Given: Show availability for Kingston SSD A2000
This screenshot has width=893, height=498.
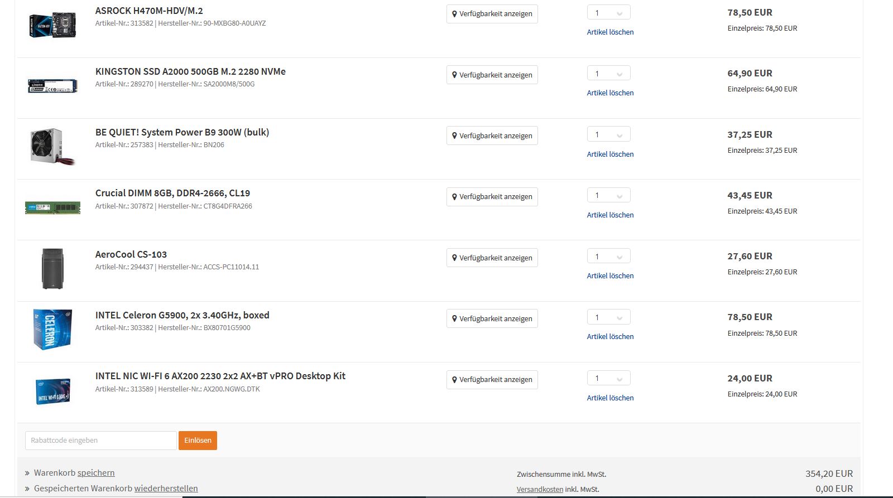Looking at the screenshot, I should [492, 75].
